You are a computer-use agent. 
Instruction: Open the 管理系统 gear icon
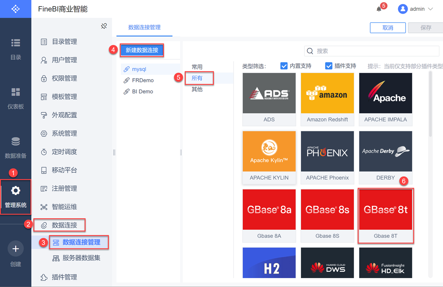click(16, 191)
